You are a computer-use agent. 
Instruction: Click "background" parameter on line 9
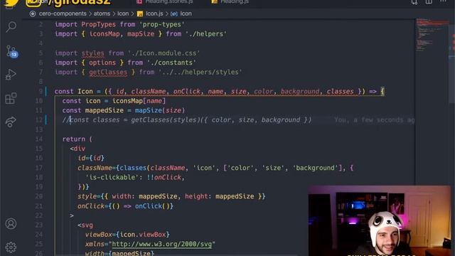[x=300, y=92]
